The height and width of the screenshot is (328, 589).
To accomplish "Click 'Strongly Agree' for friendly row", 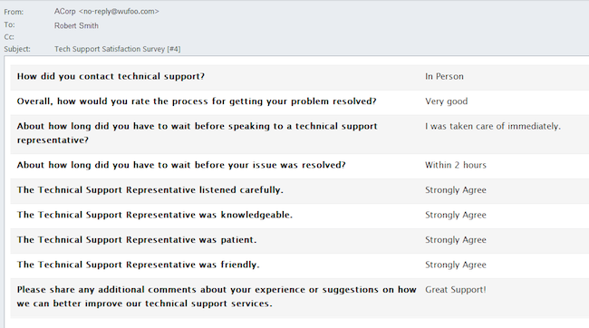I will pos(455,265).
